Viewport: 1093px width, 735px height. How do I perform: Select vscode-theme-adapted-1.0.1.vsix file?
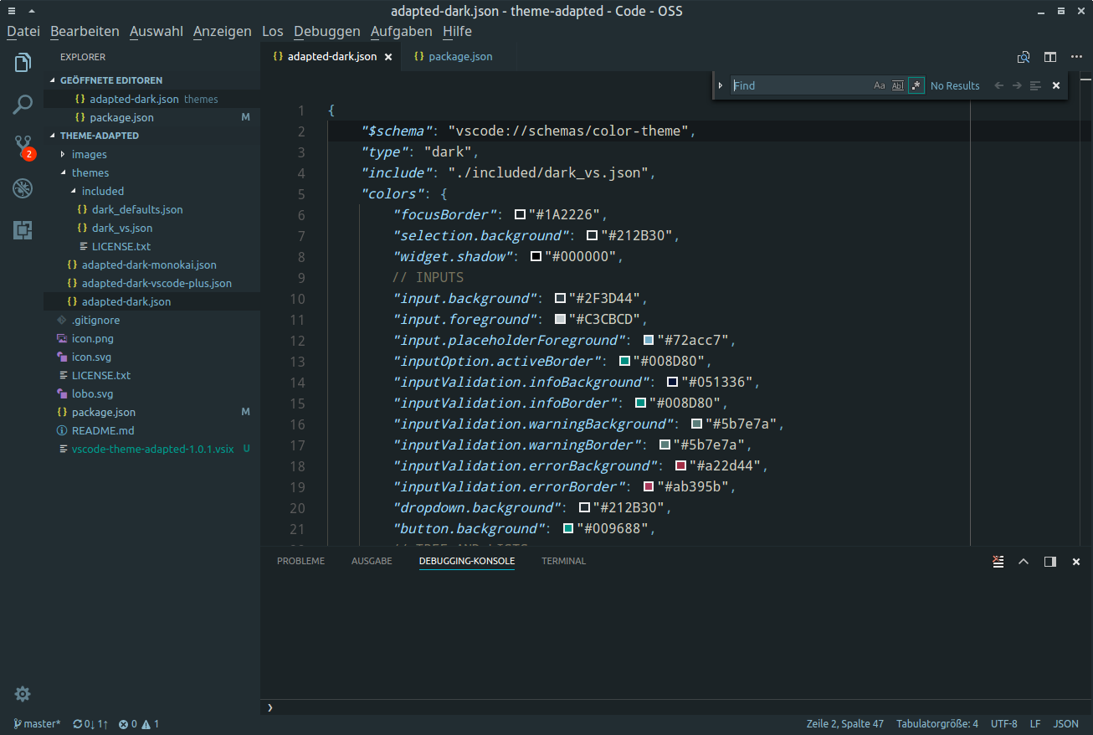tap(152, 449)
